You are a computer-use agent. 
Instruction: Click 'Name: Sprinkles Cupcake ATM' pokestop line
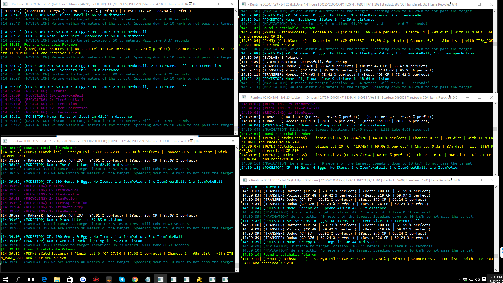click(x=313, y=208)
